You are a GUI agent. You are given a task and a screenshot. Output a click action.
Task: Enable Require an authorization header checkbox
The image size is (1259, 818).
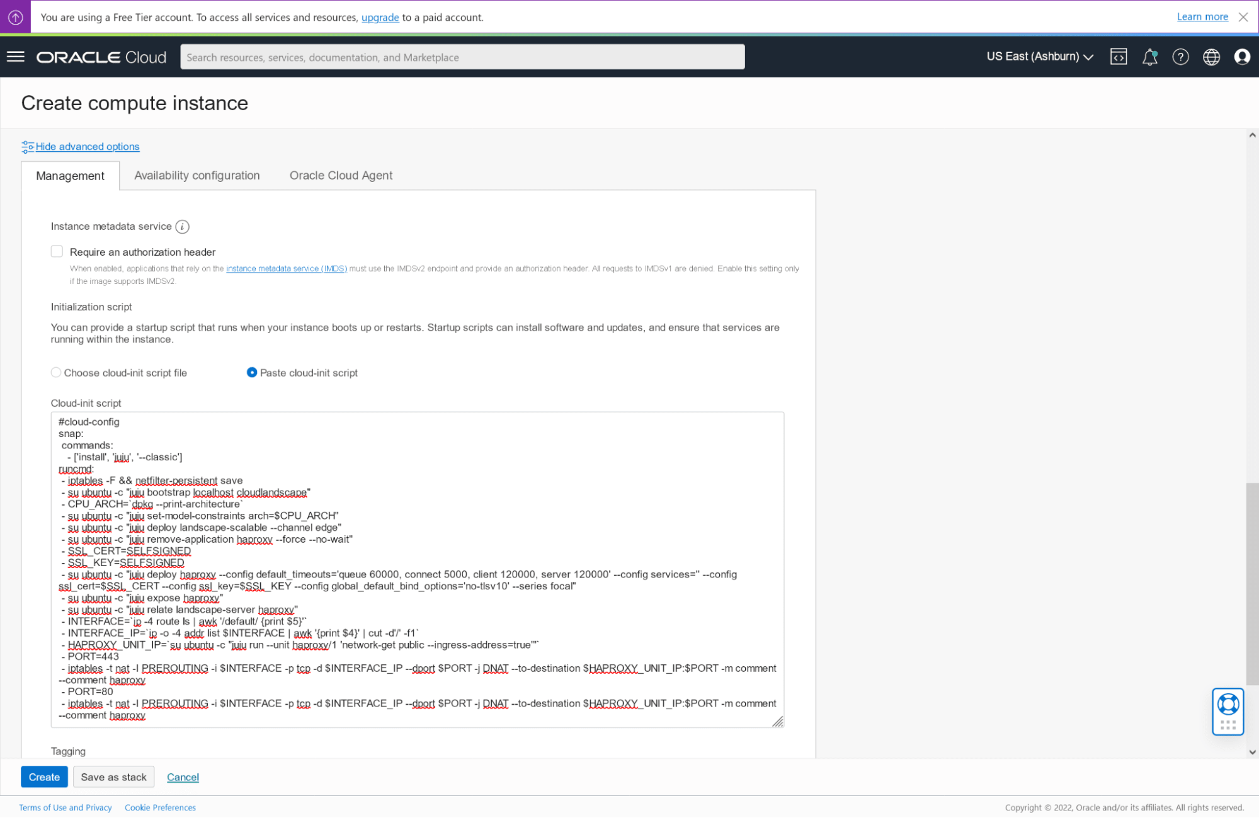tap(57, 251)
